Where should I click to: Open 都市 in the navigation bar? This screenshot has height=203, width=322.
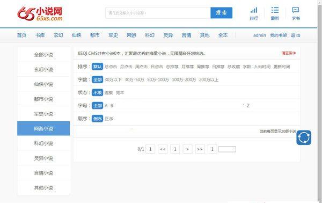(x=95, y=35)
